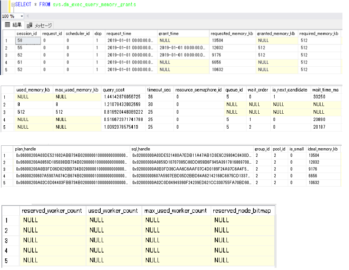Image resolution: width=349 pixels, height=270 pixels.
Task: Select the reserved_worker_count column header
Action: coord(53,211)
